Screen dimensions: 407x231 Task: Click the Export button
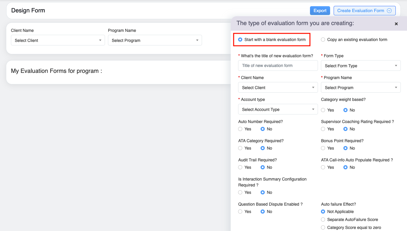[x=320, y=11]
